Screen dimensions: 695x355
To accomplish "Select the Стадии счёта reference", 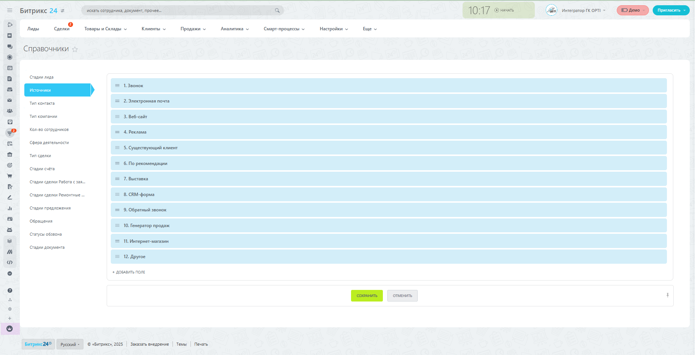I will pyautogui.click(x=42, y=169).
